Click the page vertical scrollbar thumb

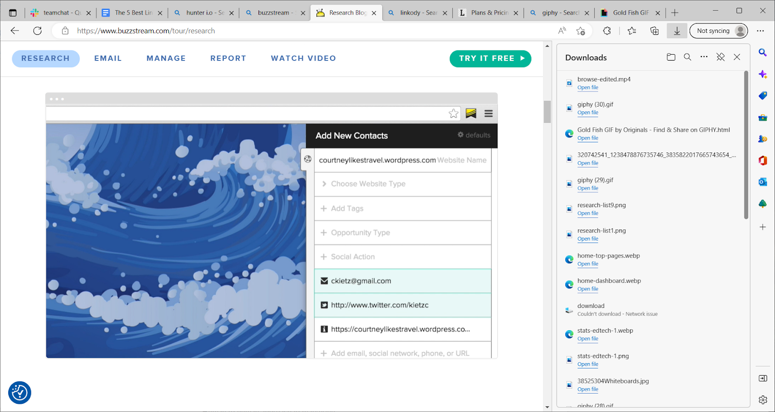[547, 112]
